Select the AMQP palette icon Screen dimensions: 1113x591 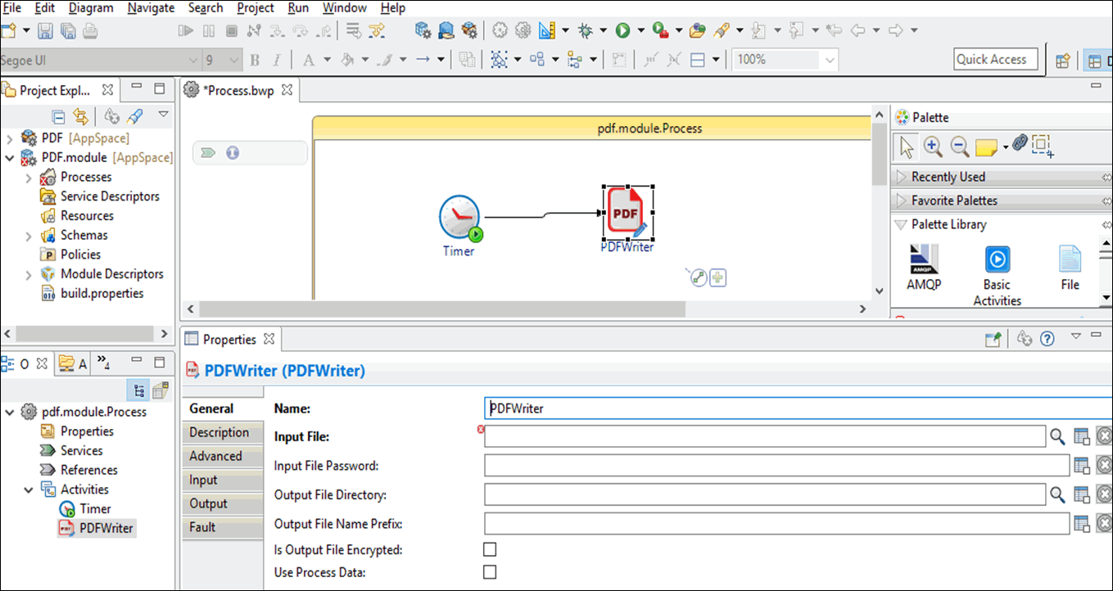coord(924,260)
